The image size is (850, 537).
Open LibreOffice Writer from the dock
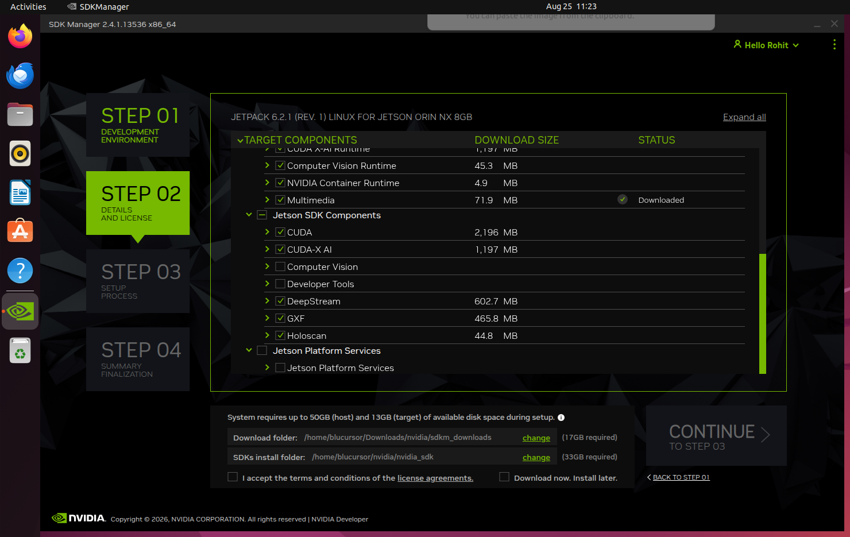click(x=20, y=192)
